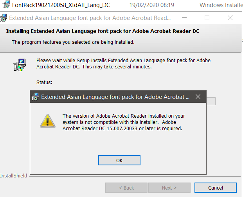The width and height of the screenshot is (243, 197).
Task: Cancel the font pack installation
Action: [215, 188]
